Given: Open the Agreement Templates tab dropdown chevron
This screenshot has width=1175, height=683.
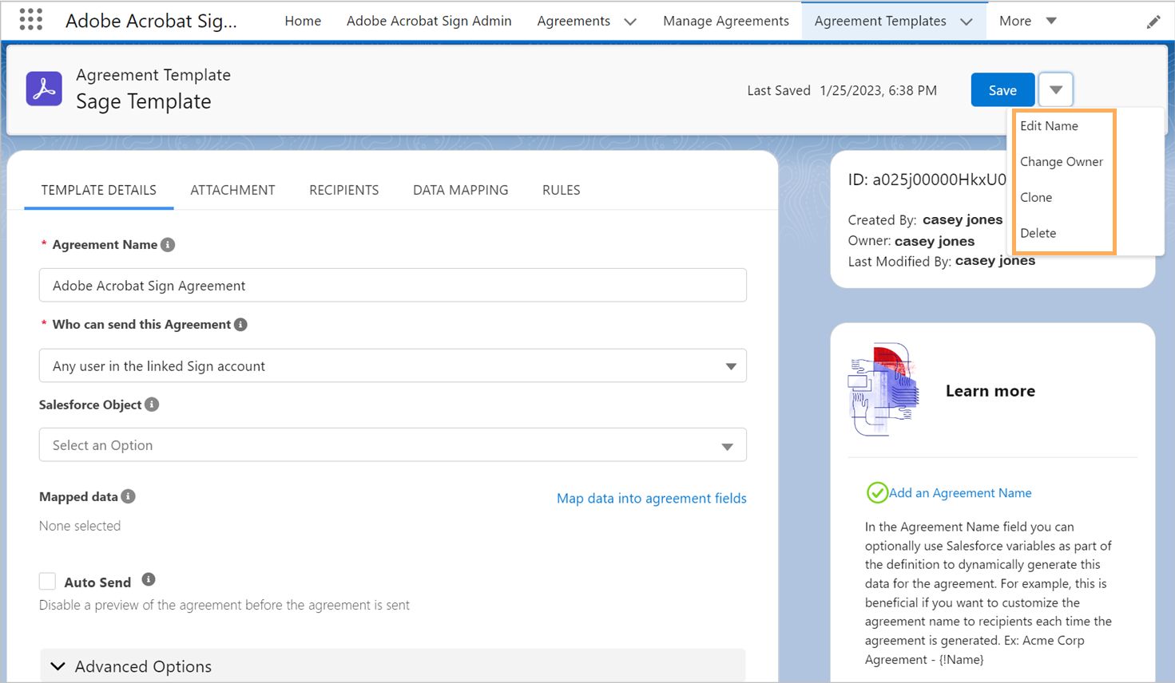Looking at the screenshot, I should 967,22.
